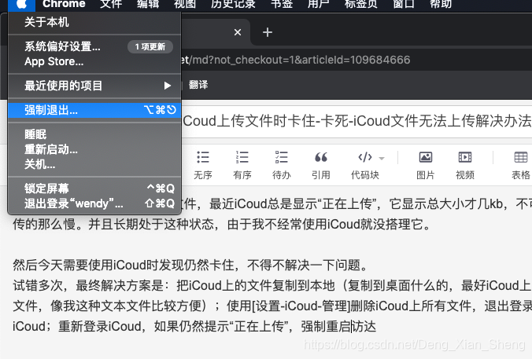Open the 用户 menu
The height and width of the screenshot is (359, 532).
click(x=319, y=4)
